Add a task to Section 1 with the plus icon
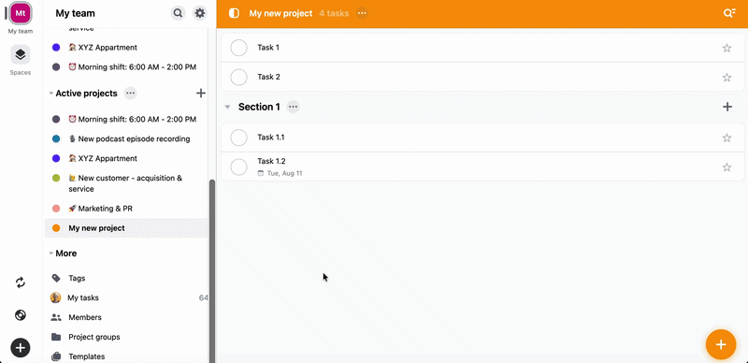This screenshot has width=748, height=363. point(727,107)
